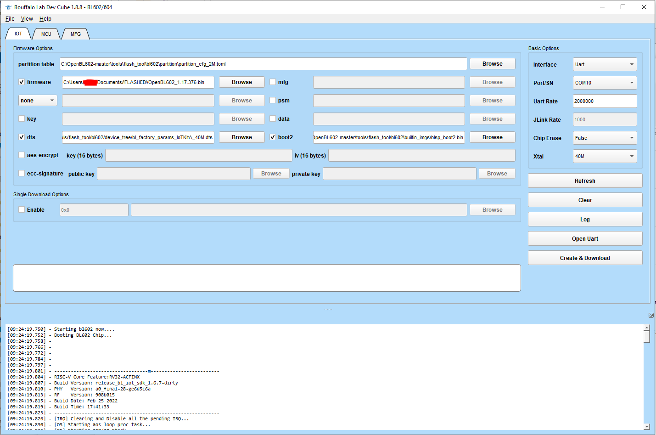The height and width of the screenshot is (435, 656).
Task: Uncheck the firmware checkbox
Action: tap(22, 82)
